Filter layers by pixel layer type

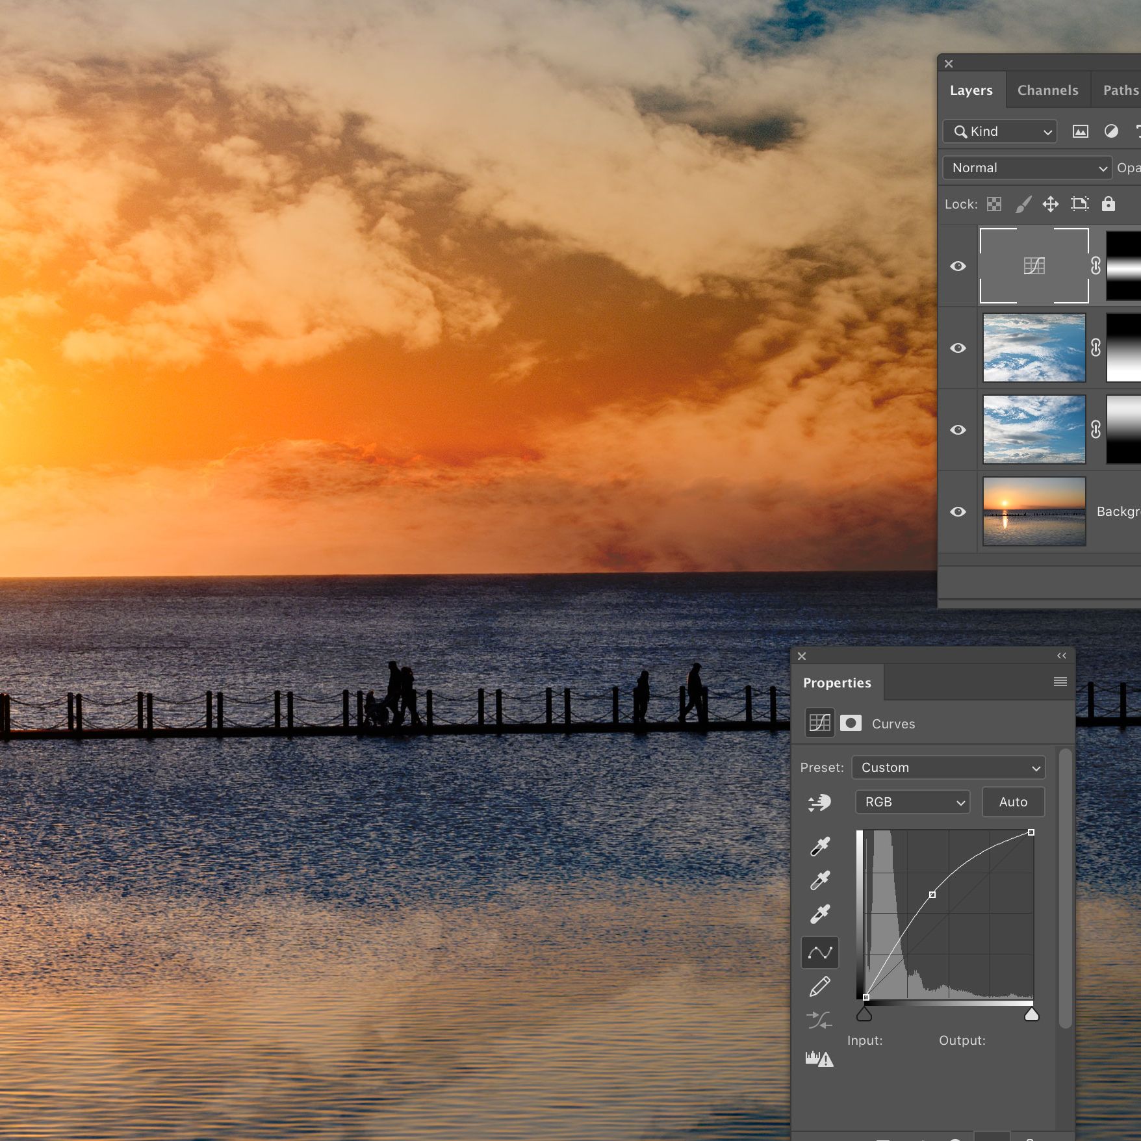click(1080, 132)
